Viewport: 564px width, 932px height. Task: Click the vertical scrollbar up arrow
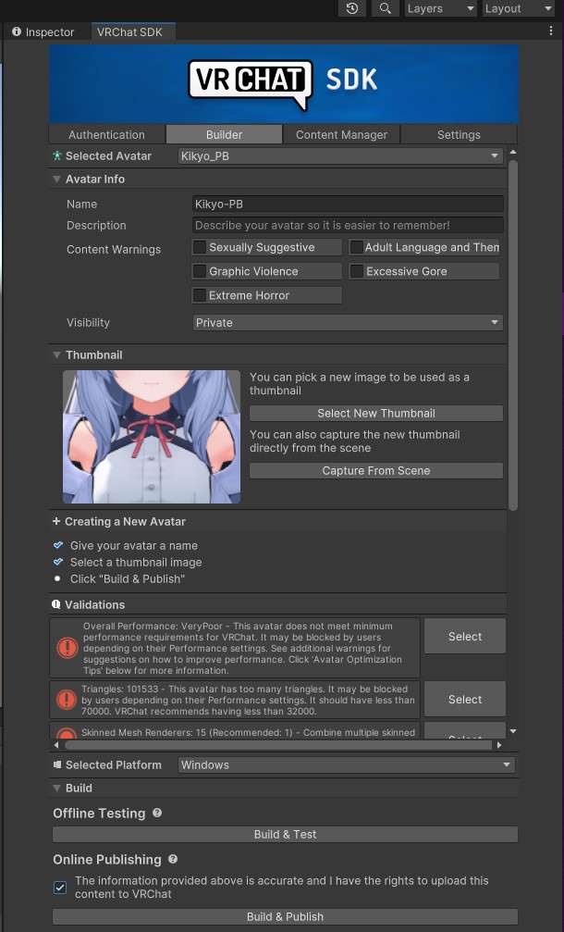(x=513, y=152)
